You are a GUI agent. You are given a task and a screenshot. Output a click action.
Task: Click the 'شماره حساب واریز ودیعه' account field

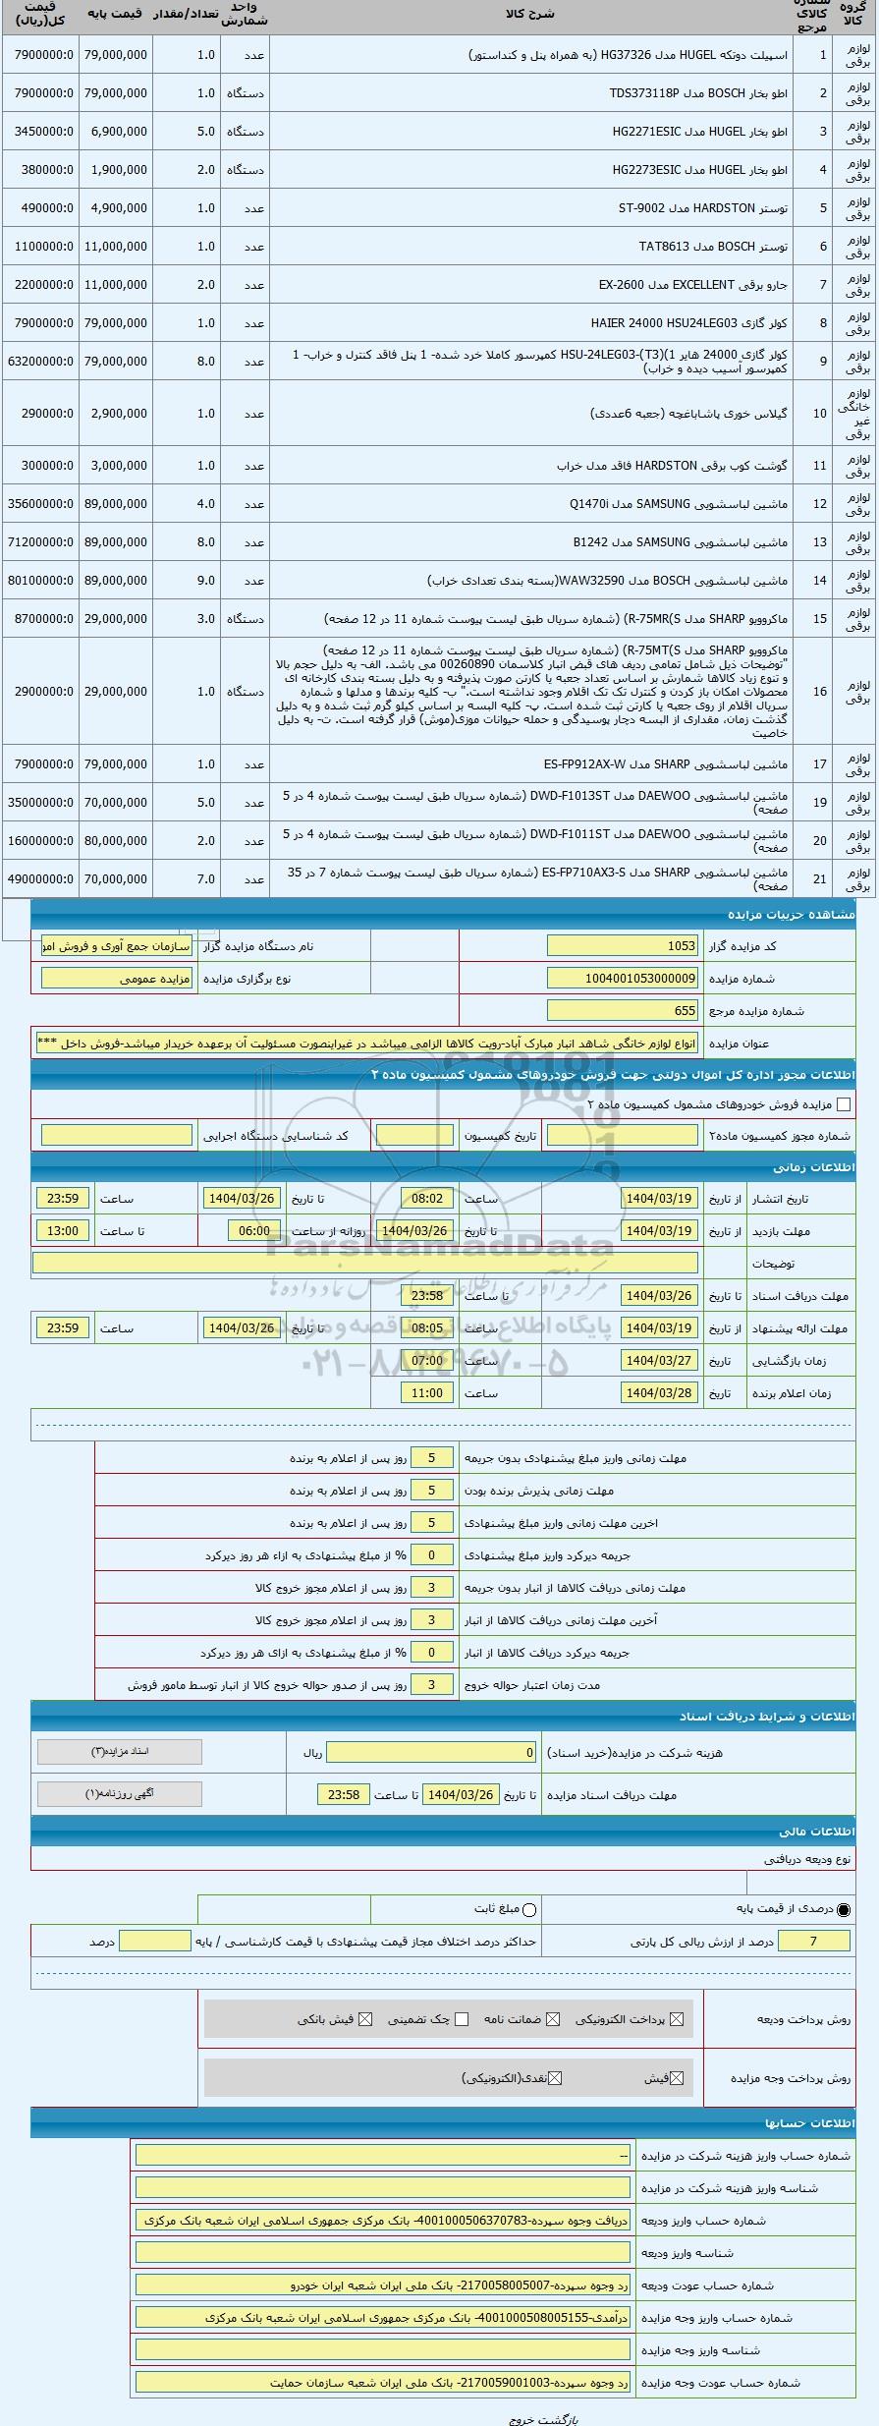tap(383, 2221)
